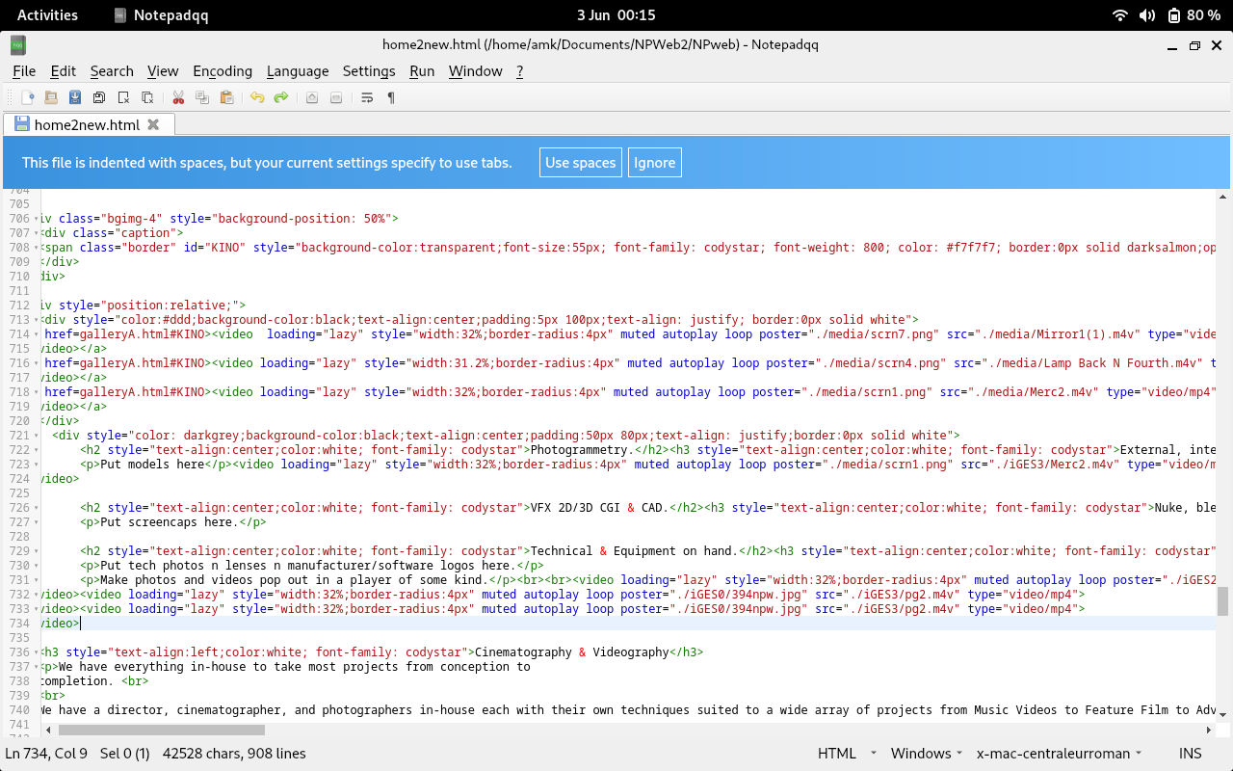Click the Open file folder icon
Viewport: 1233px width, 771px height.
[51, 97]
